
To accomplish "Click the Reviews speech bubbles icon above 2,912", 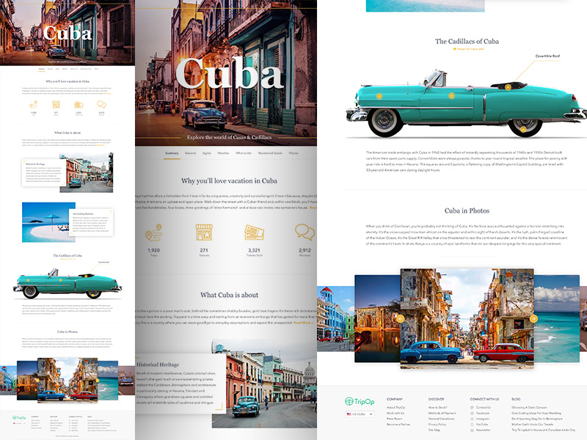I will 305,232.
